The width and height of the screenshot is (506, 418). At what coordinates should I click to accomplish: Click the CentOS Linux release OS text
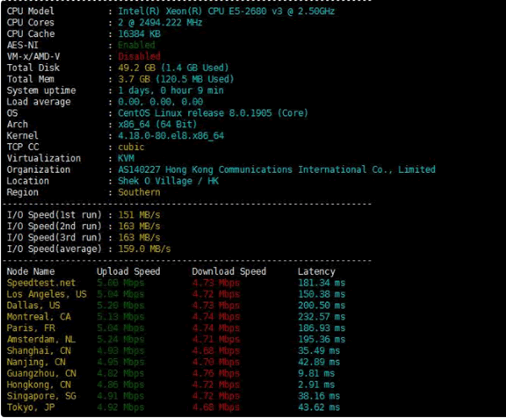(213, 113)
